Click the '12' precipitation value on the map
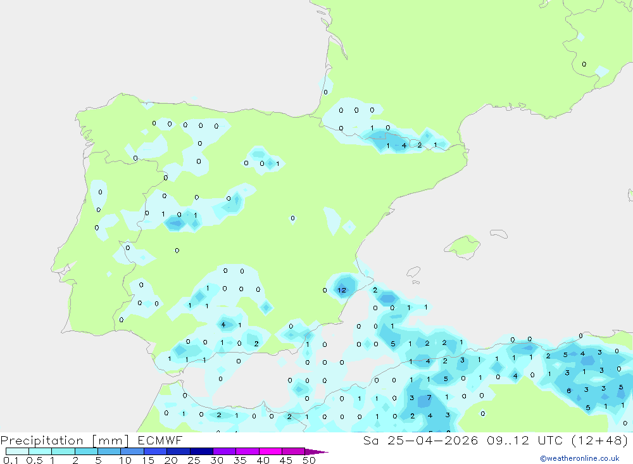 click(x=342, y=290)
